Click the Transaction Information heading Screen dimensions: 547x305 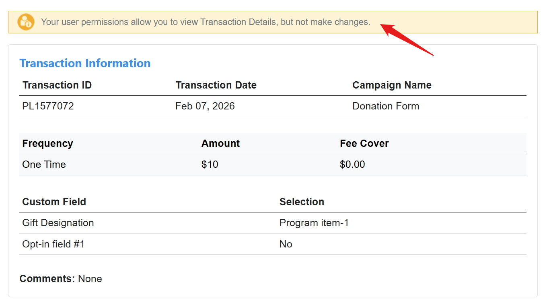[x=85, y=63]
